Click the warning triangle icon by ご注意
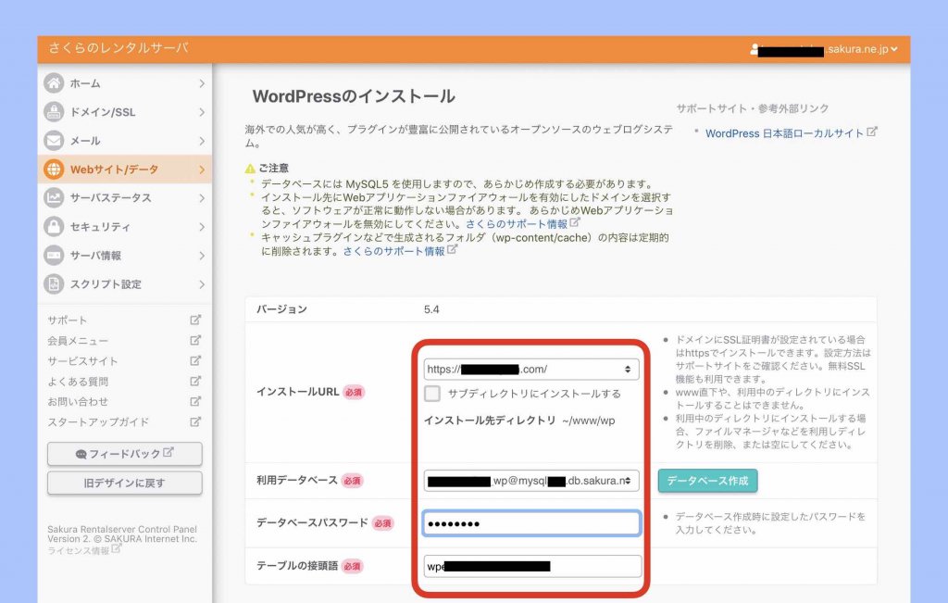 250,169
